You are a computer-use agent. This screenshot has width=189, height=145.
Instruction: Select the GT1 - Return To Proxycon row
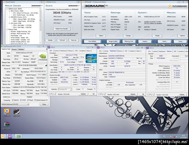(x=26, y=13)
